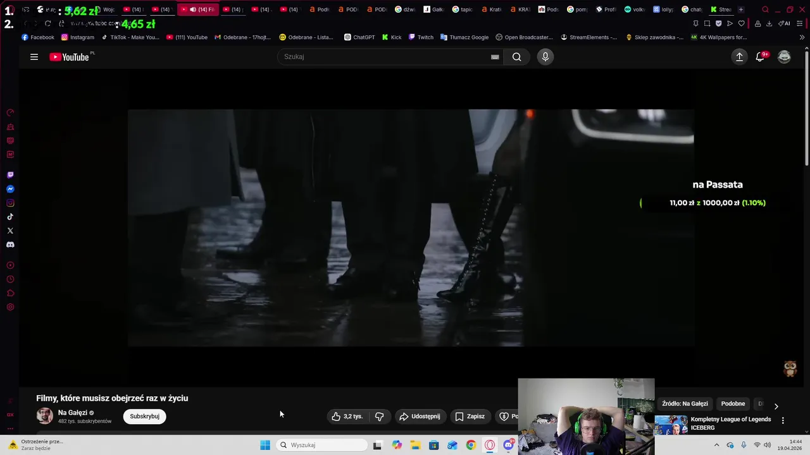This screenshot has height=455, width=810.
Task: Open the Kick bookmark
Action: (x=392, y=37)
